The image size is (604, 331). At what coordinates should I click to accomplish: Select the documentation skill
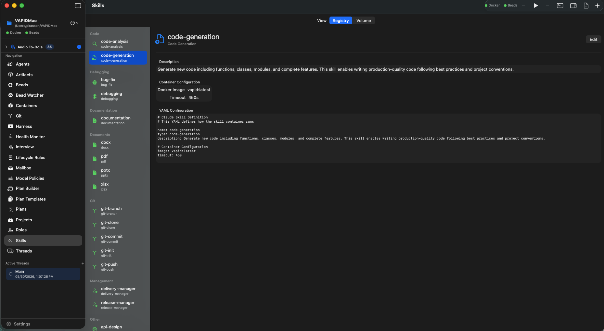pyautogui.click(x=118, y=120)
